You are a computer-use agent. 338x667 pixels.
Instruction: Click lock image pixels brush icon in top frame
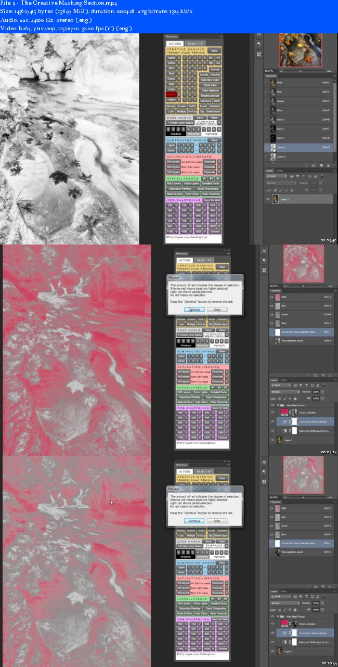281,190
